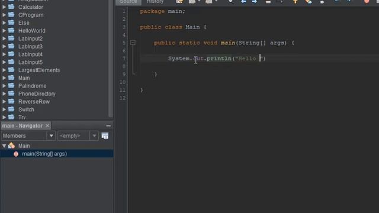Select the Else project label
The width and height of the screenshot is (379, 213).
coord(24,23)
